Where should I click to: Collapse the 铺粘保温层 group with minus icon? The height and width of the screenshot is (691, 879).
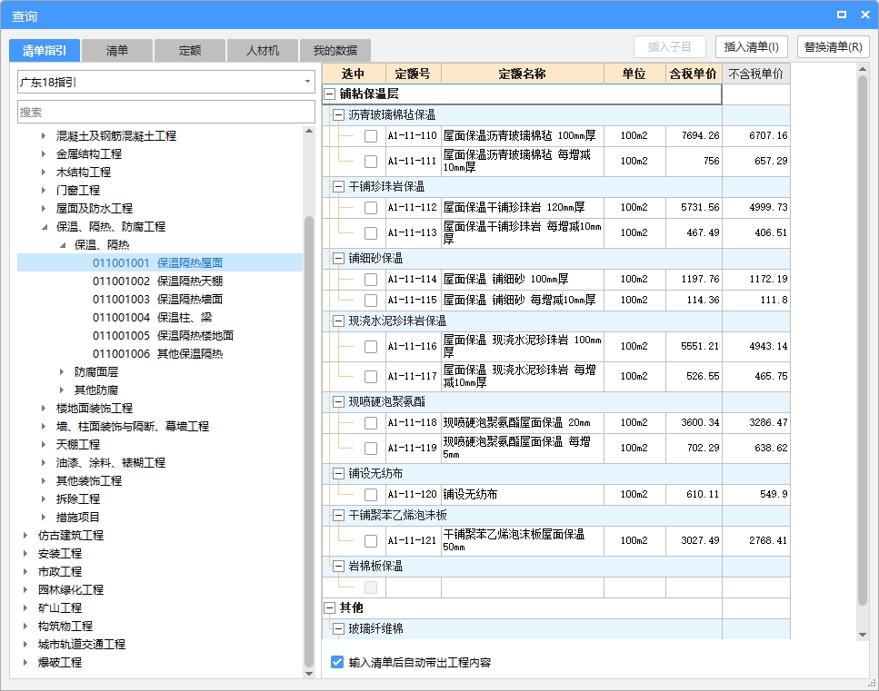[330, 94]
